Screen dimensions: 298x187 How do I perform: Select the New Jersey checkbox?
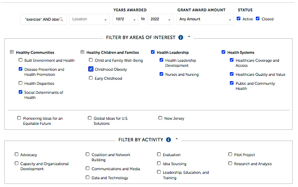click(x=160, y=118)
